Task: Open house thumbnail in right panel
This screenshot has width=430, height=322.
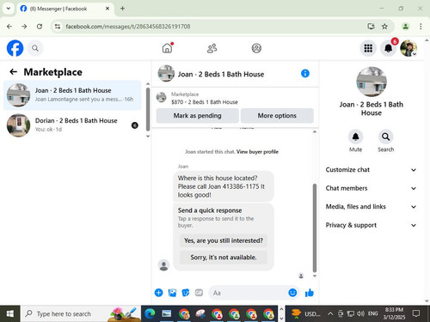Action: pos(372,82)
